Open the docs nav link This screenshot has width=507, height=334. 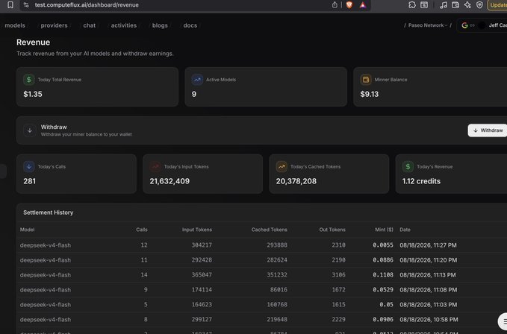point(190,25)
